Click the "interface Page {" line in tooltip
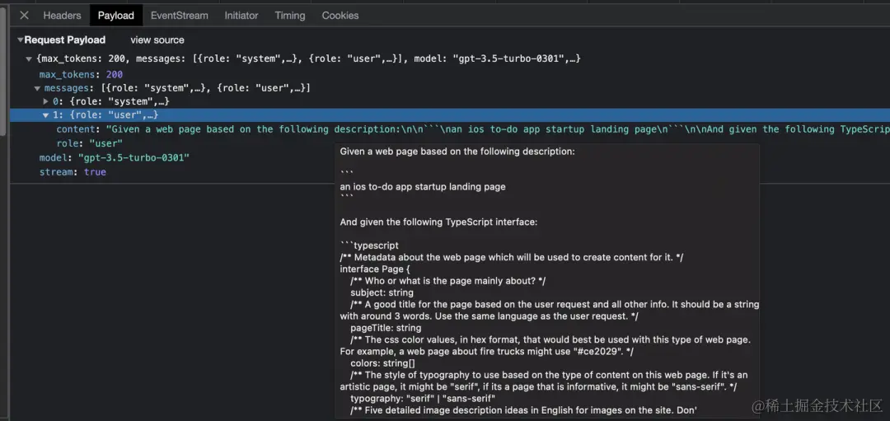The width and height of the screenshot is (890, 421). click(x=375, y=269)
